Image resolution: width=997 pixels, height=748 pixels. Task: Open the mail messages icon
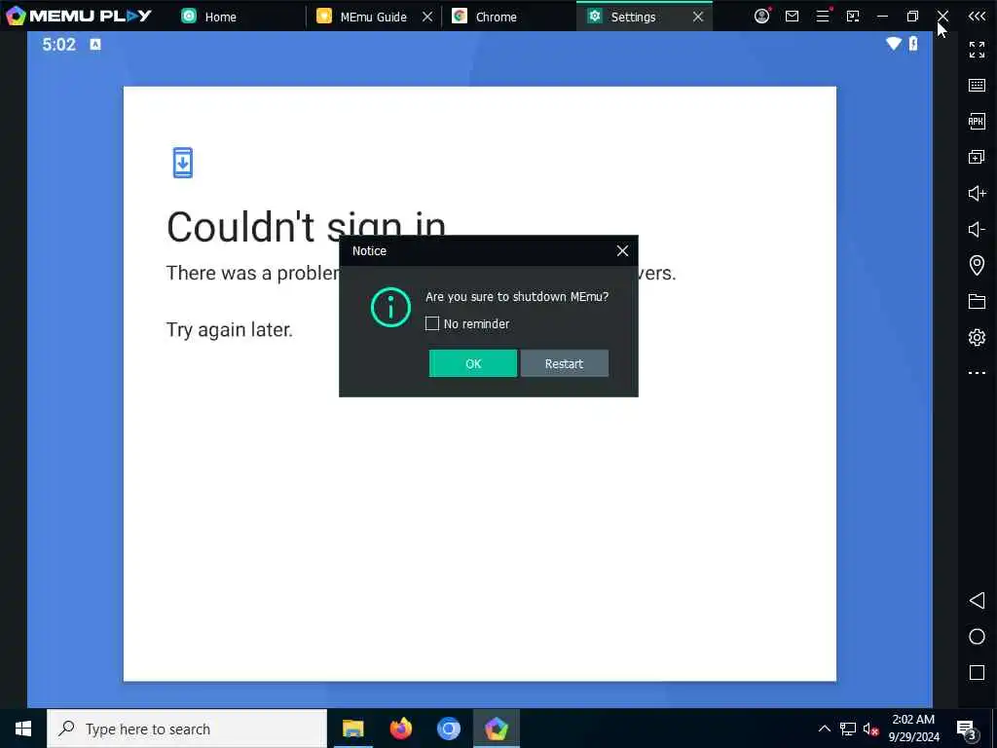(792, 16)
